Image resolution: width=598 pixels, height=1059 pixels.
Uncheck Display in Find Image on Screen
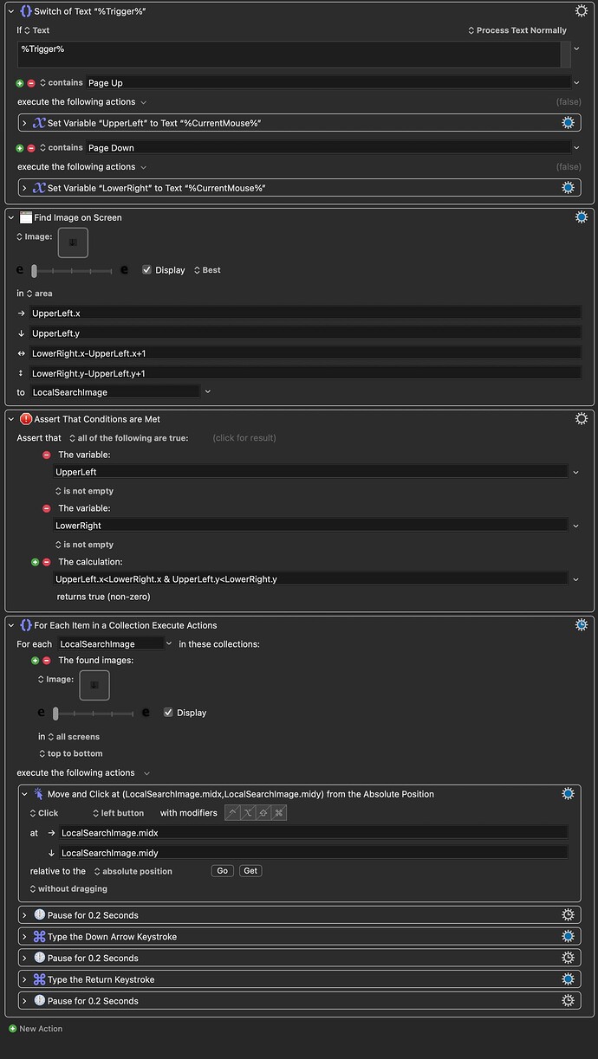pos(147,270)
